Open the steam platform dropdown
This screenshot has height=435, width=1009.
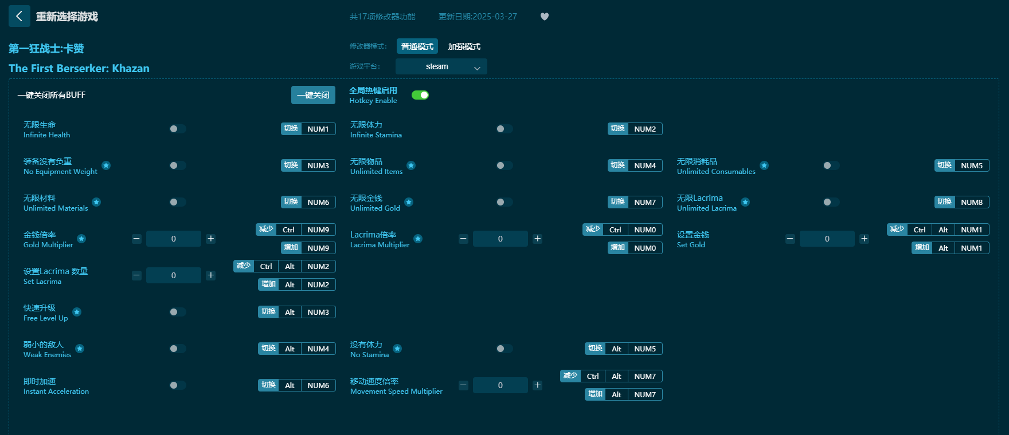441,66
